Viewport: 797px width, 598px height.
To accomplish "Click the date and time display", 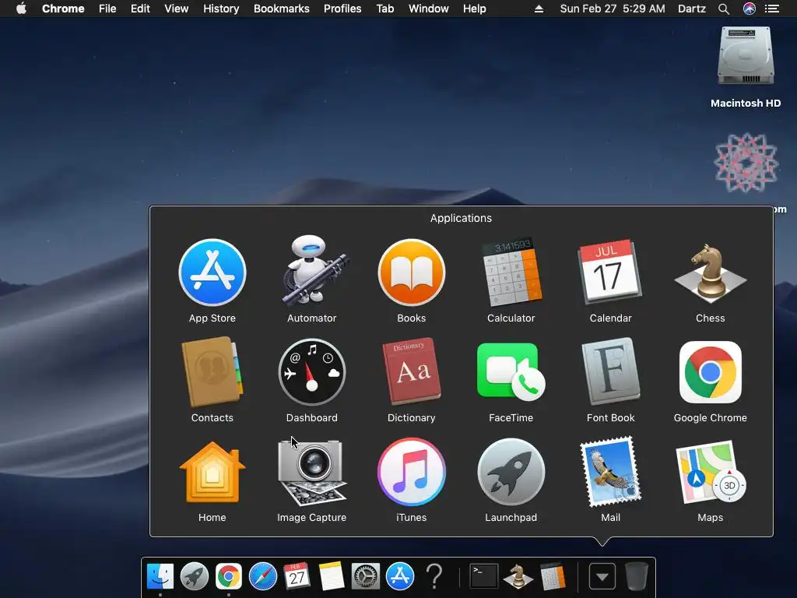I will tap(612, 9).
